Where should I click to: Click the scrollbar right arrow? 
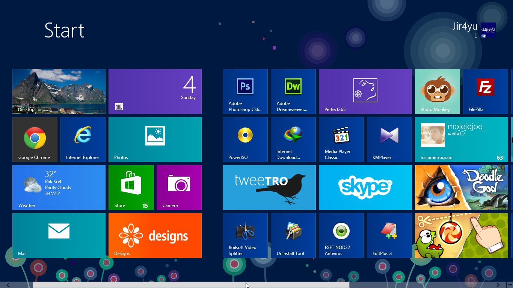[498, 285]
